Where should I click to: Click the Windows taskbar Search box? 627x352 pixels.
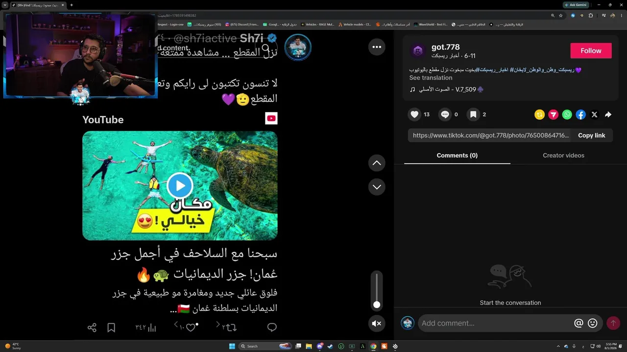click(265, 346)
